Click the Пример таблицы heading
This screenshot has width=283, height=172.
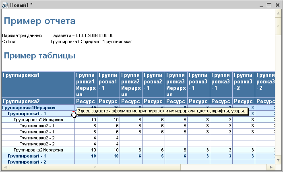click(x=39, y=56)
